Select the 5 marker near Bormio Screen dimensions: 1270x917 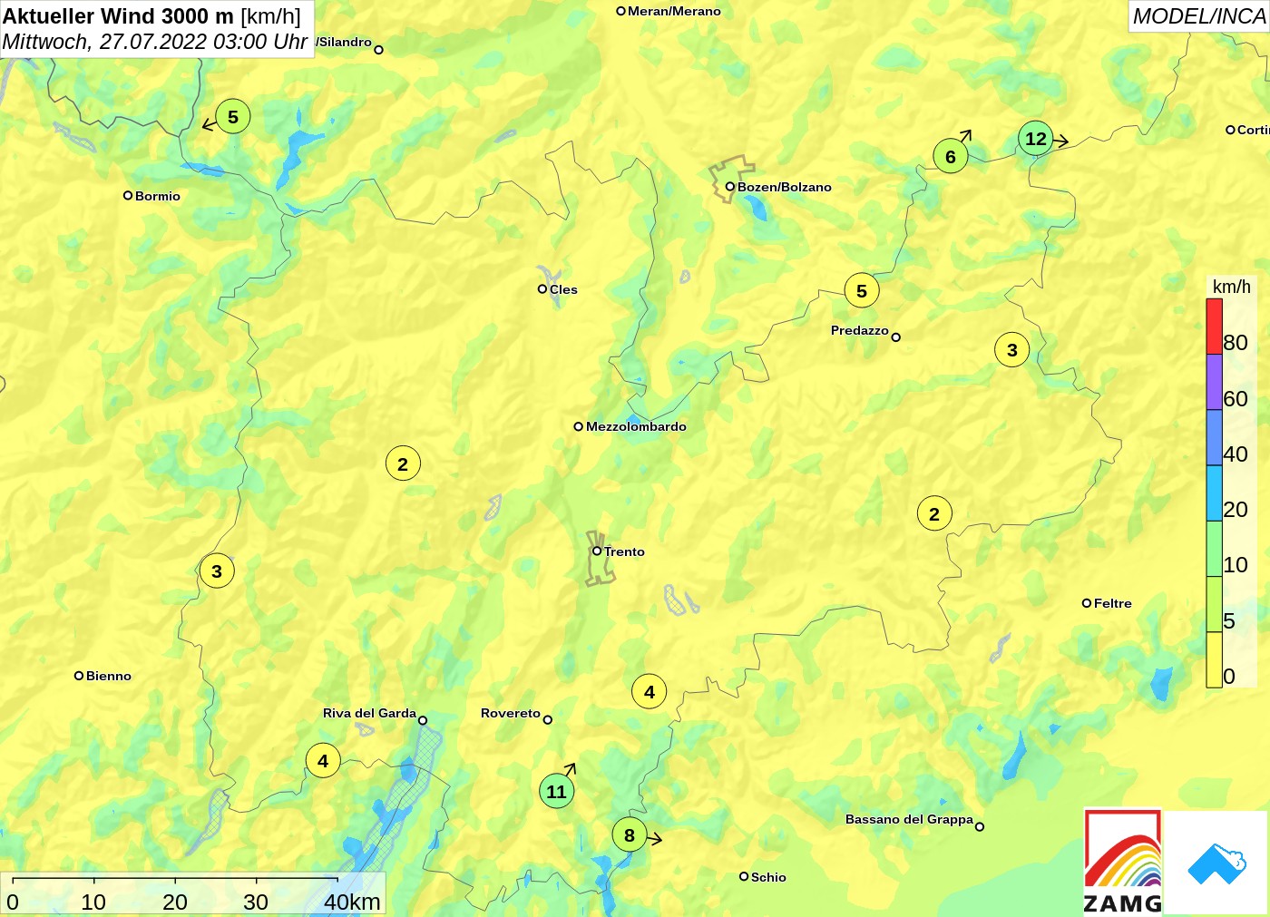click(233, 117)
